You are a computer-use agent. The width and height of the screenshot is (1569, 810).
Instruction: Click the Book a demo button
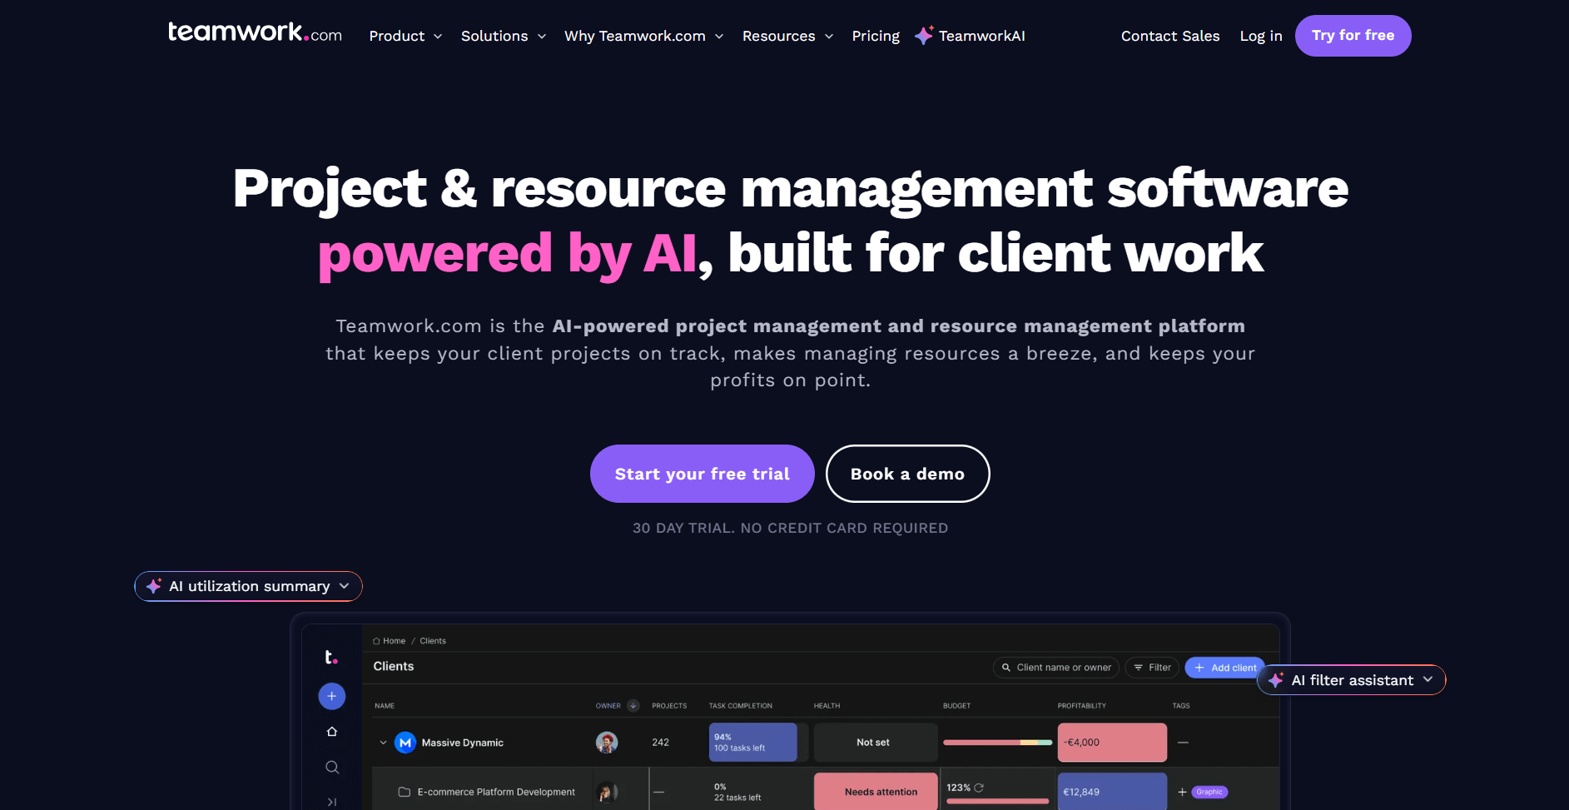[x=907, y=474]
